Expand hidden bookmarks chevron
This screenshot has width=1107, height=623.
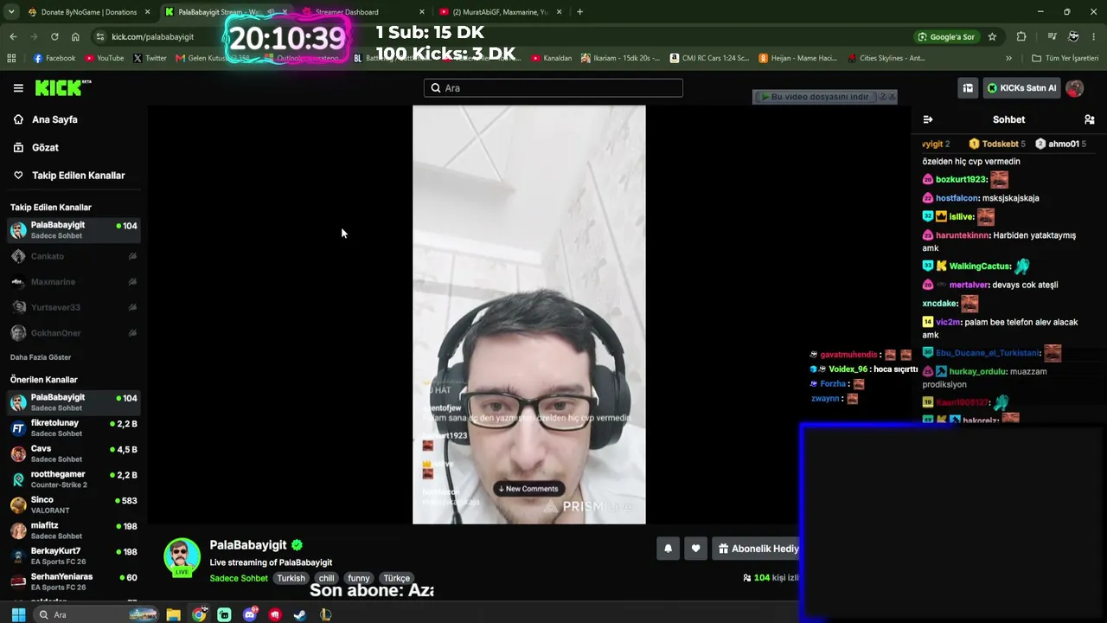pos(1008,58)
